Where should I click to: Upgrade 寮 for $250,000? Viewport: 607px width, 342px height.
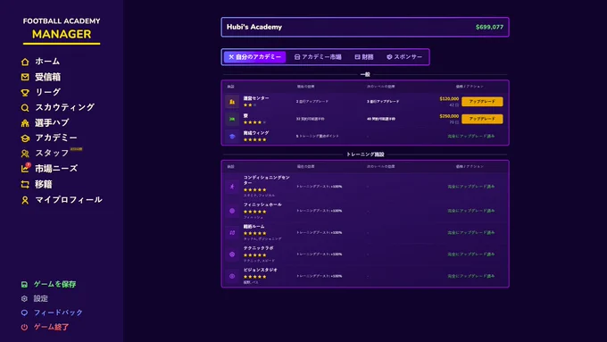pyautogui.click(x=482, y=119)
